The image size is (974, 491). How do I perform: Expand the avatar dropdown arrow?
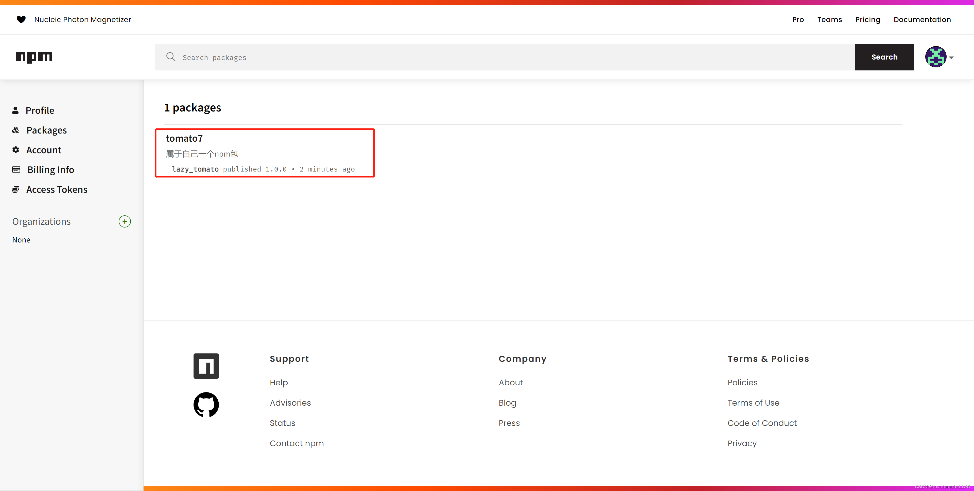[x=951, y=58]
